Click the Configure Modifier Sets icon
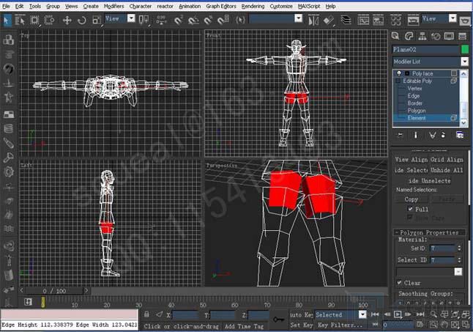Image resolution: width=473 pixels, height=332 pixels. pyautogui.click(x=460, y=135)
